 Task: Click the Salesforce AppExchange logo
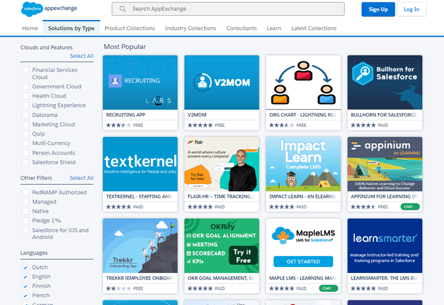click(49, 9)
